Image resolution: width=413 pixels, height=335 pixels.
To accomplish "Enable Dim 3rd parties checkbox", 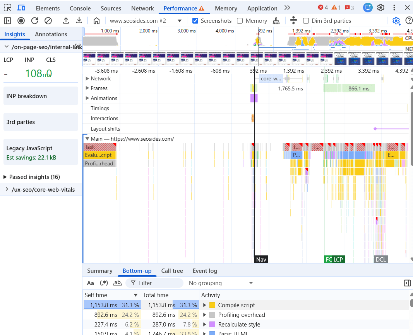I will (x=306, y=21).
